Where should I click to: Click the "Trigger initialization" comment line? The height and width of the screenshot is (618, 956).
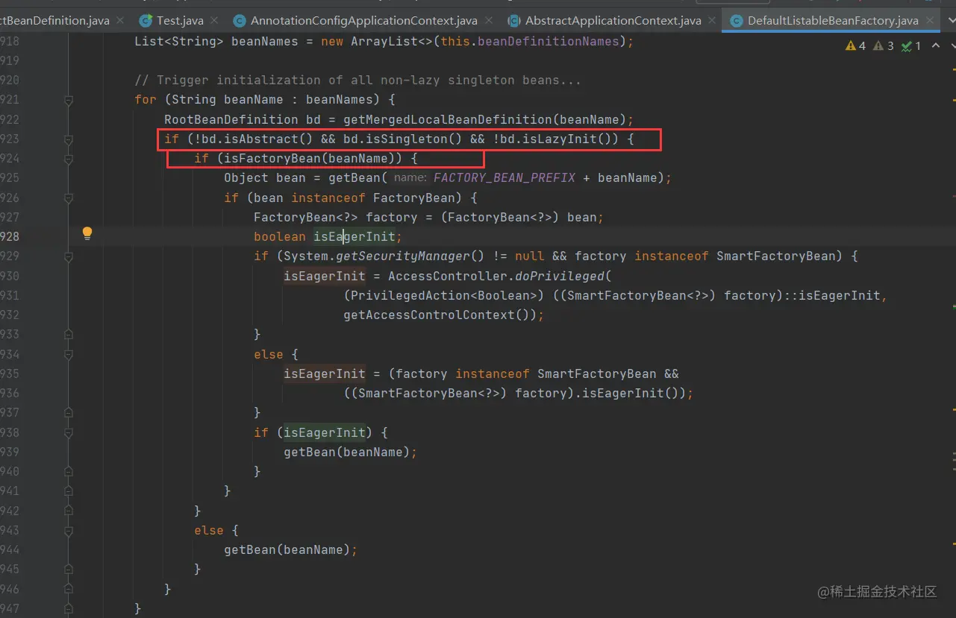(x=357, y=80)
